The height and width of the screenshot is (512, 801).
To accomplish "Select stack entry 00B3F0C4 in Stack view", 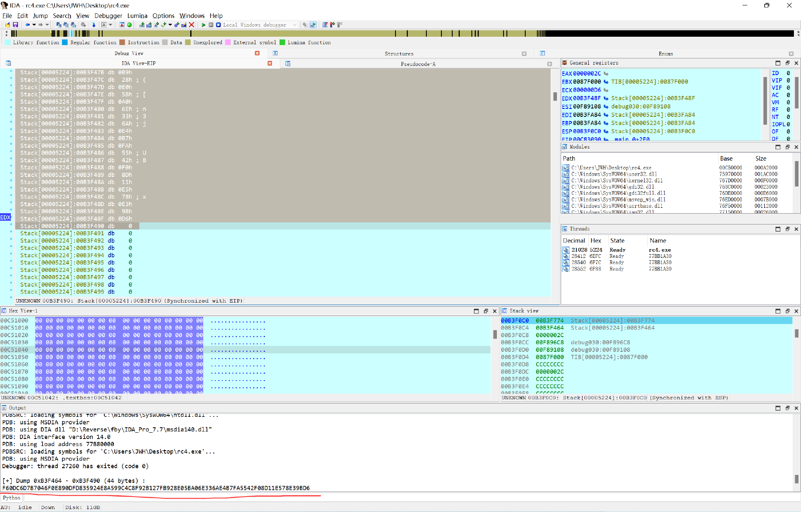I will (646, 328).
